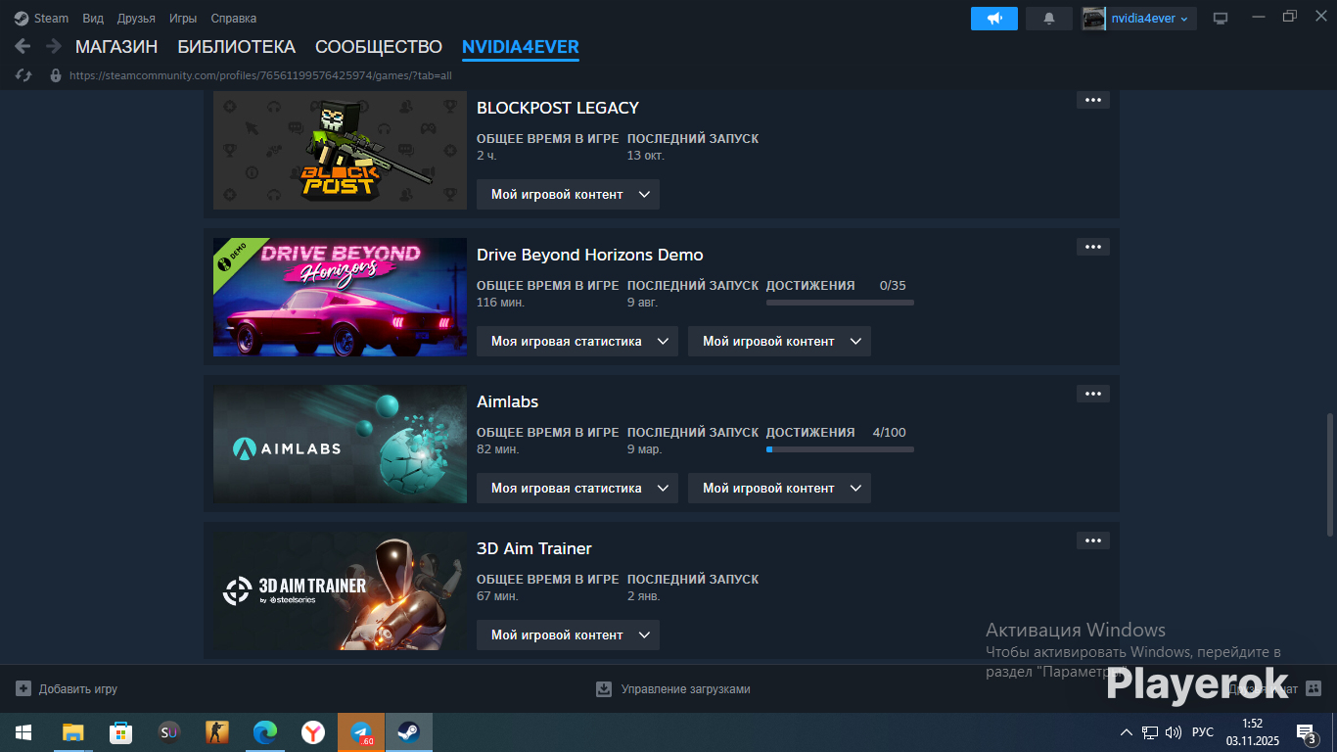Expand Мой игровой контент for Drive Beyond Horizons

pos(779,341)
